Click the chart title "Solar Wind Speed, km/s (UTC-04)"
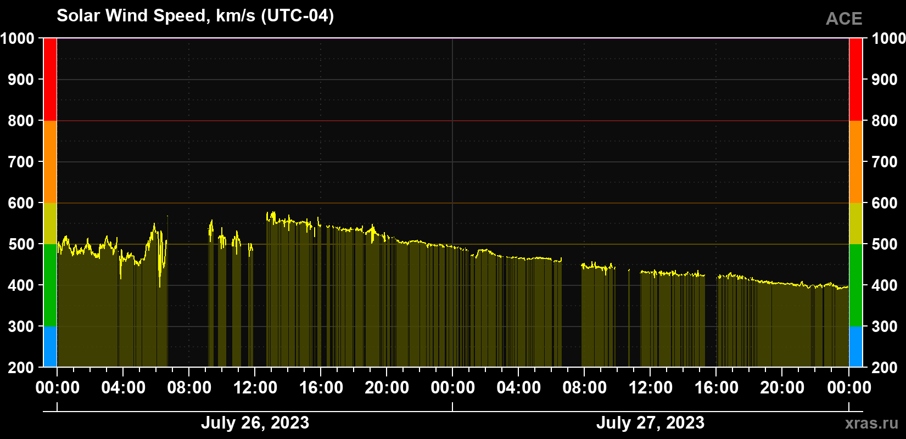Screen dimensions: 906x439 195,16
